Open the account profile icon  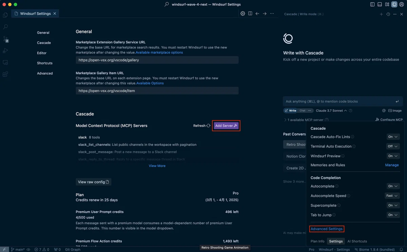pos(402,4)
